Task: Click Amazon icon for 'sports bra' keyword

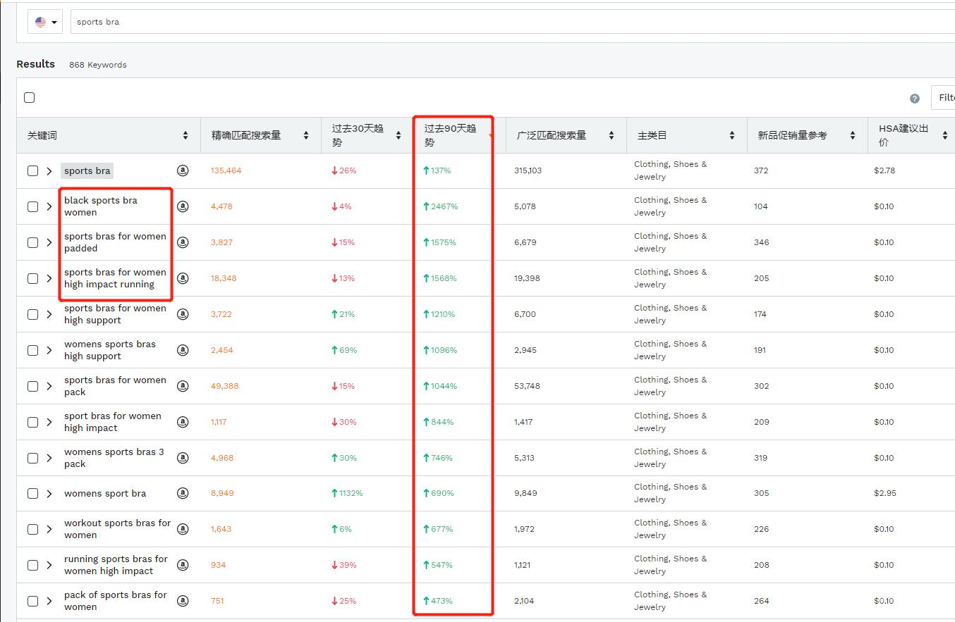Action: pos(183,170)
